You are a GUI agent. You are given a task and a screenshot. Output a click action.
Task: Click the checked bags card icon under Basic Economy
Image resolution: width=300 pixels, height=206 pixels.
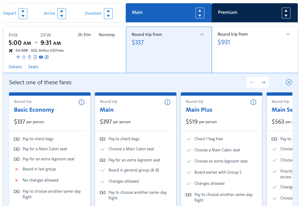17,139
